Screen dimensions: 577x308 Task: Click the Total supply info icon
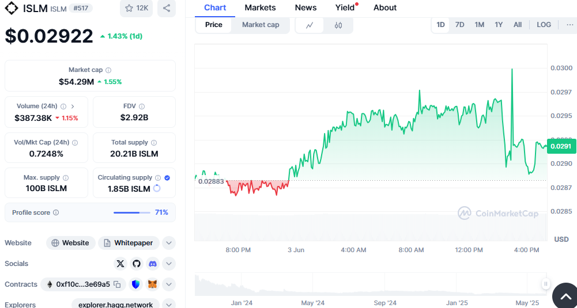coord(154,142)
